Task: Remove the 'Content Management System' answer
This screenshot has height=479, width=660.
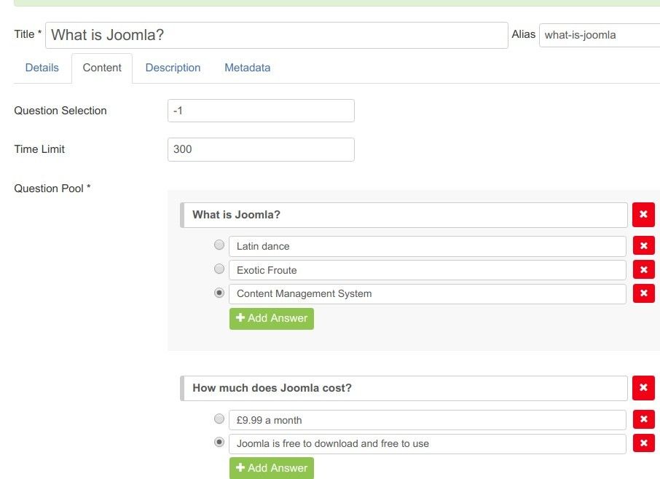Action: 643,293
